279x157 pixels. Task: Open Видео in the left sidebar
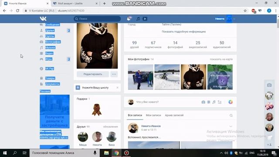point(49,53)
